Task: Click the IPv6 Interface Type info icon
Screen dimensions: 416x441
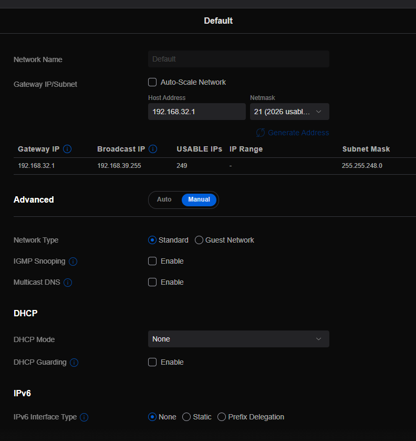Action: (84, 417)
